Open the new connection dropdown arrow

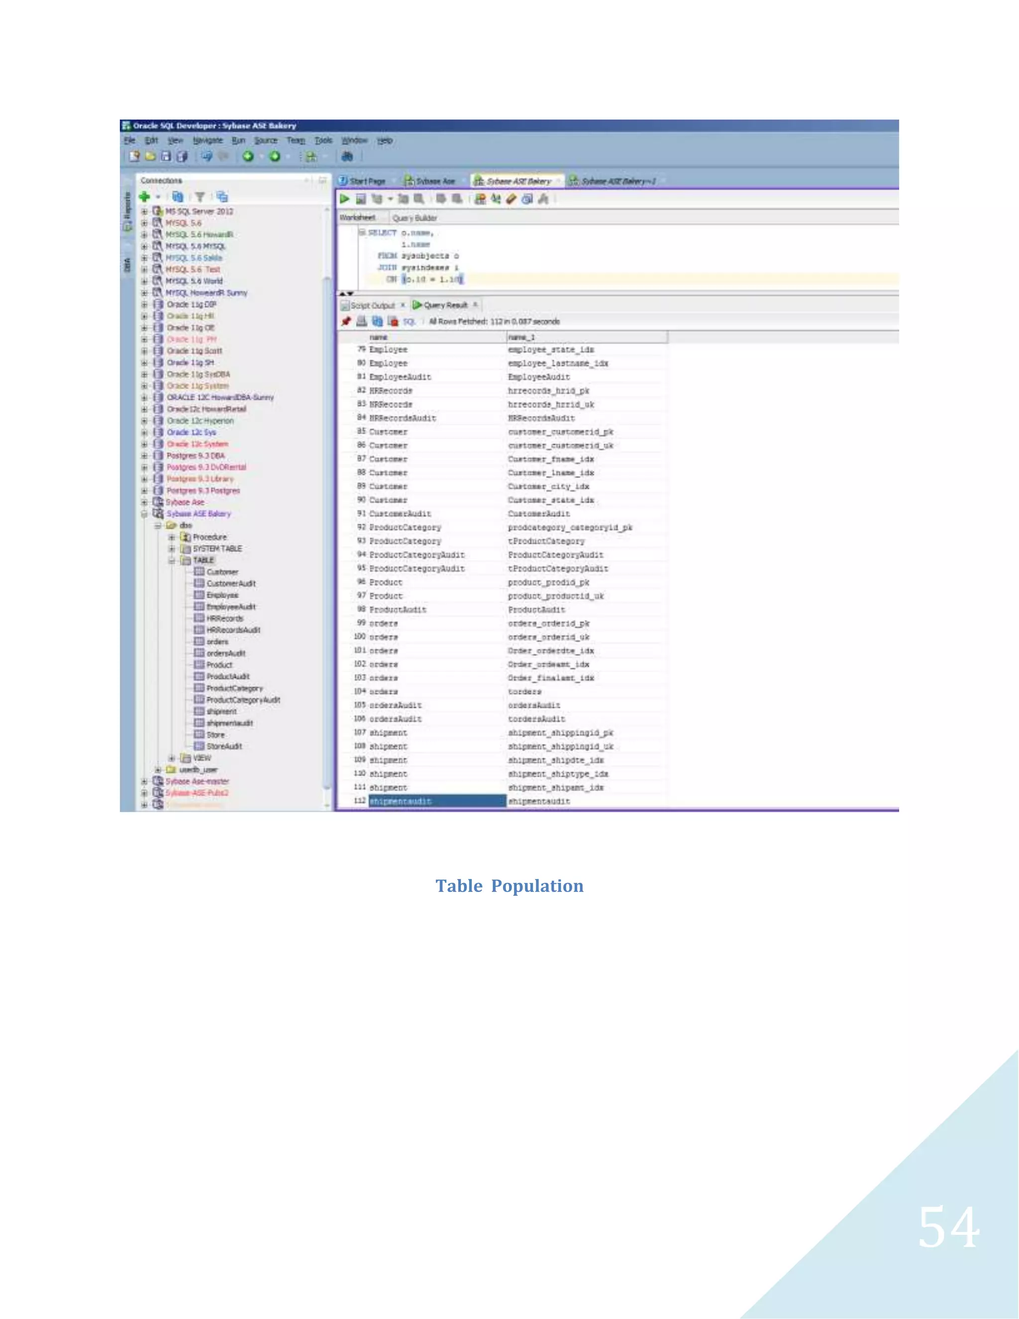tap(158, 198)
